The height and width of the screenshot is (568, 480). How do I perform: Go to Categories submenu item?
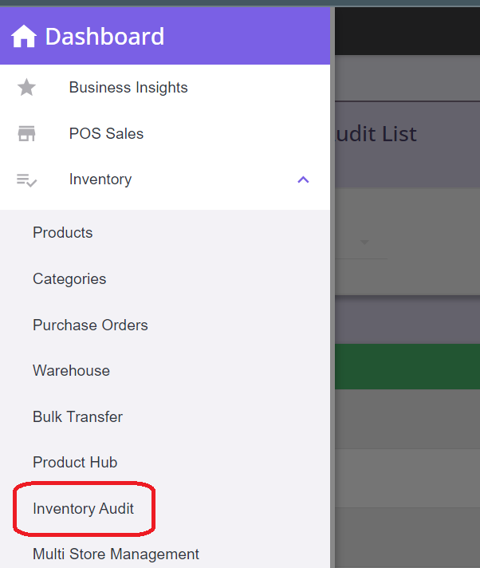(69, 279)
